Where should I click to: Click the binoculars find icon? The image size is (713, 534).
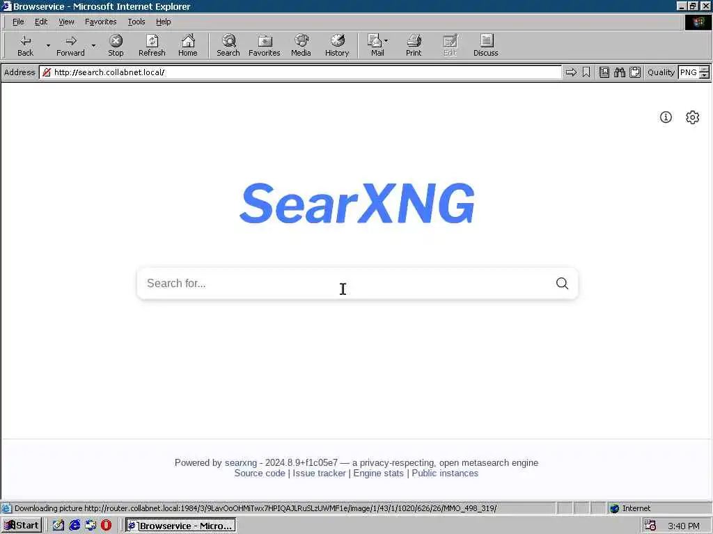pyautogui.click(x=619, y=72)
